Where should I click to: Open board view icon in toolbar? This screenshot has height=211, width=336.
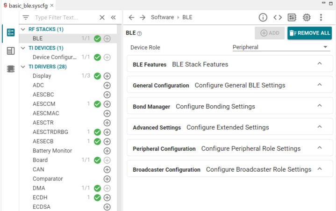pyautogui.click(x=292, y=17)
